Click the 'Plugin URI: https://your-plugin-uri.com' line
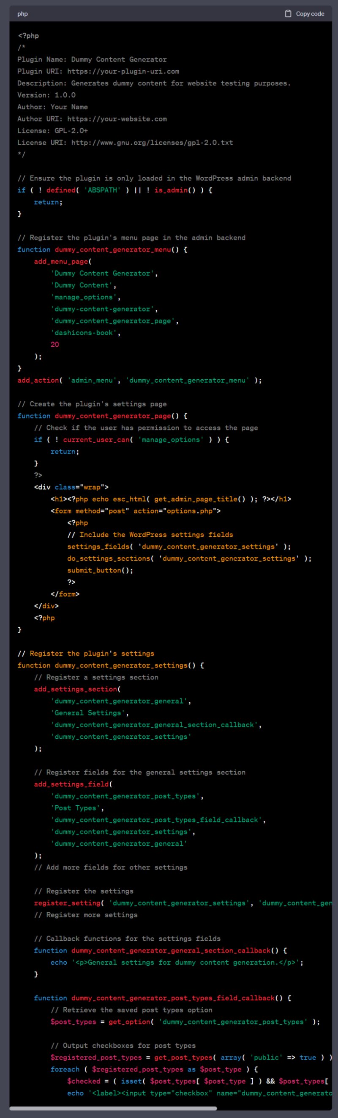Viewport: 338px width, 1118px height. (x=98, y=71)
